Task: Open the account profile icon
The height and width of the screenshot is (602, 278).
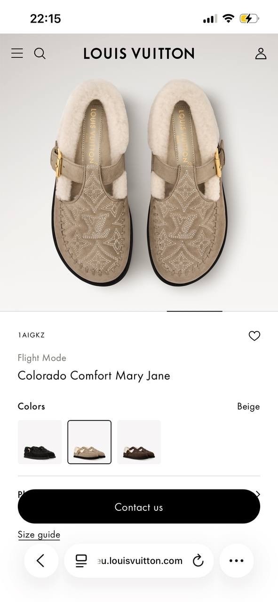Action: 261,53
